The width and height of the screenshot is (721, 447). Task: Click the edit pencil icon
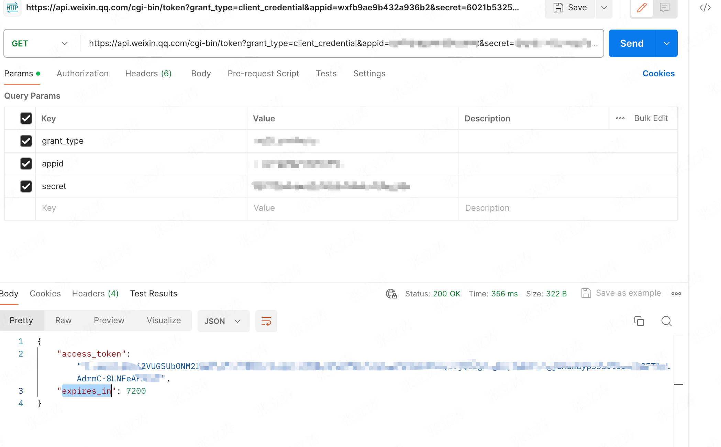coord(642,8)
